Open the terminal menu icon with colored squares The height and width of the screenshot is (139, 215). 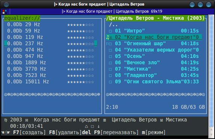coord(4,12)
